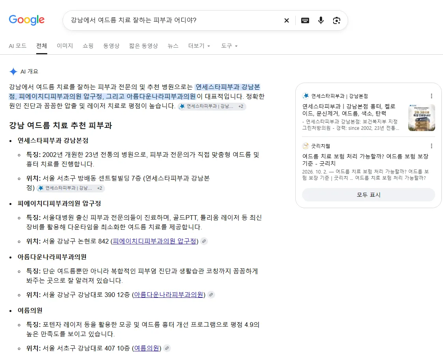
Task: Open the 여름의원 link
Action: [x=146, y=348]
